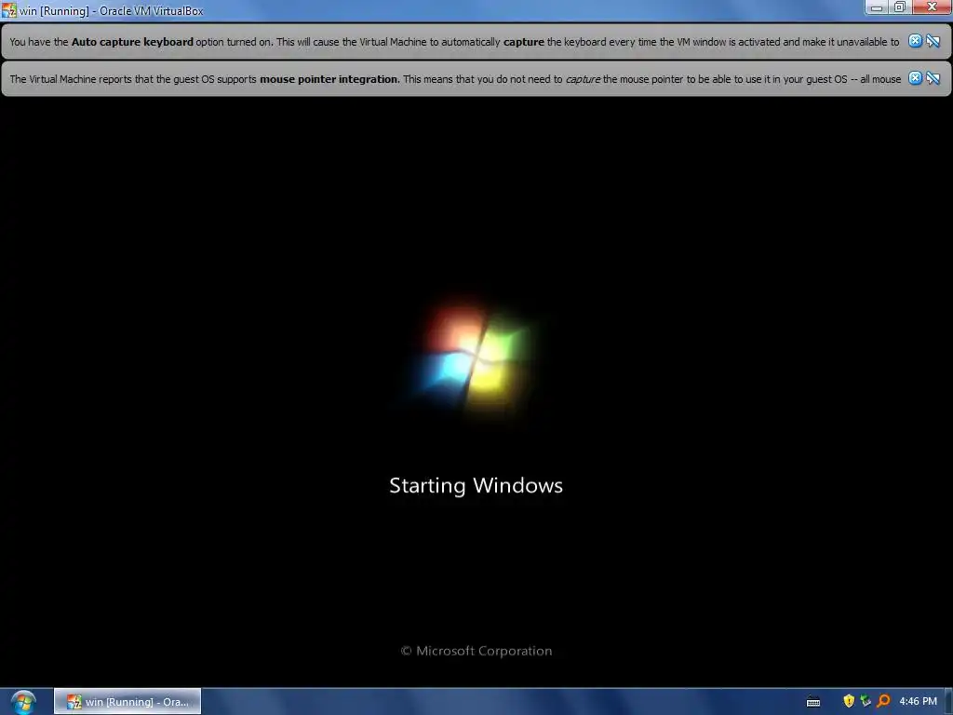
Task: Dismiss the Auto capture keyboard notification
Action: (915, 41)
